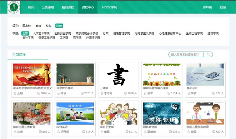Click the enrollment icon next to 598 人

pyautogui.click(x=169, y=132)
